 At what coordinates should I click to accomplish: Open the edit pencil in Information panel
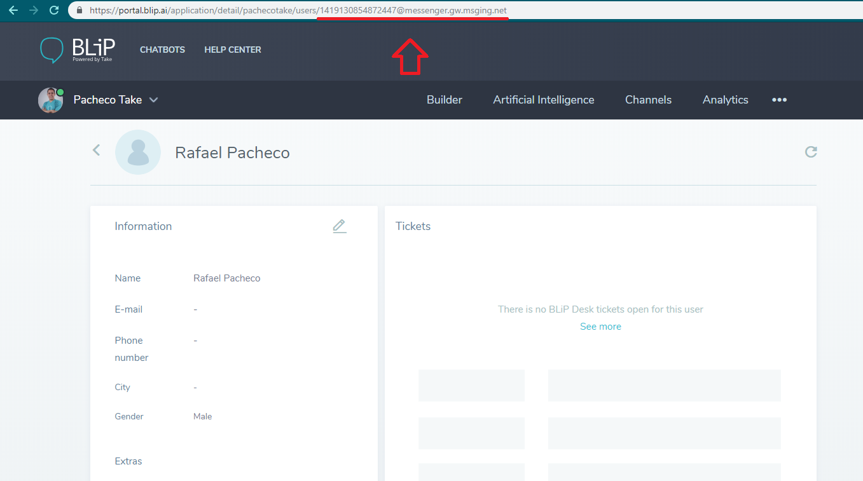pyautogui.click(x=340, y=226)
